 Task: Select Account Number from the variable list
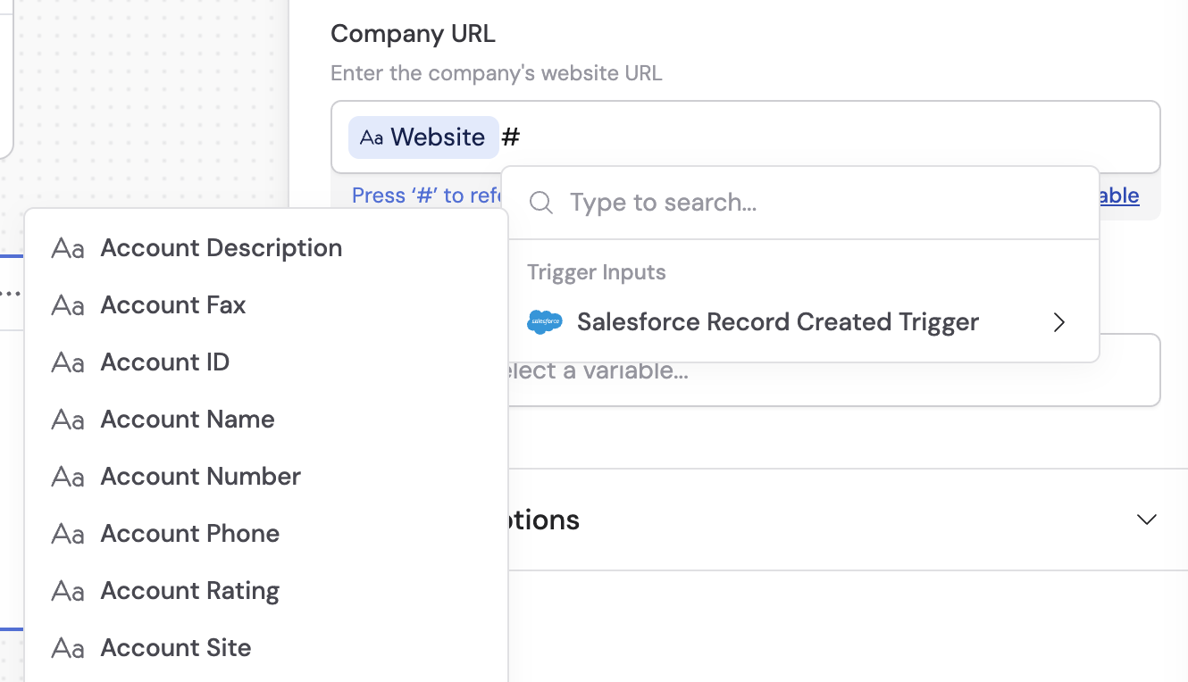201,478
